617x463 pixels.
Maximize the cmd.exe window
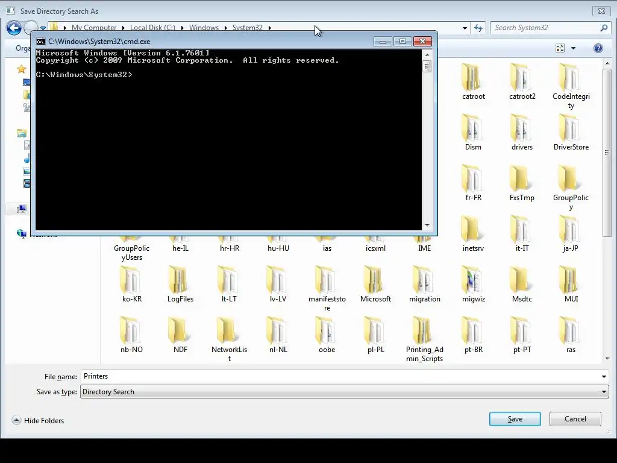pyautogui.click(x=402, y=42)
